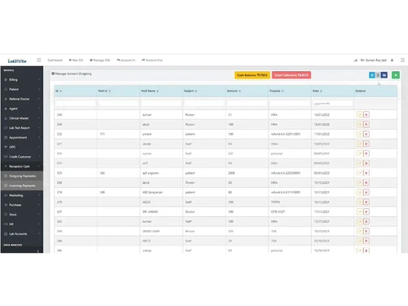Expand the Referral Doctor sidebar menu
The width and height of the screenshot is (408, 306).
(22, 99)
